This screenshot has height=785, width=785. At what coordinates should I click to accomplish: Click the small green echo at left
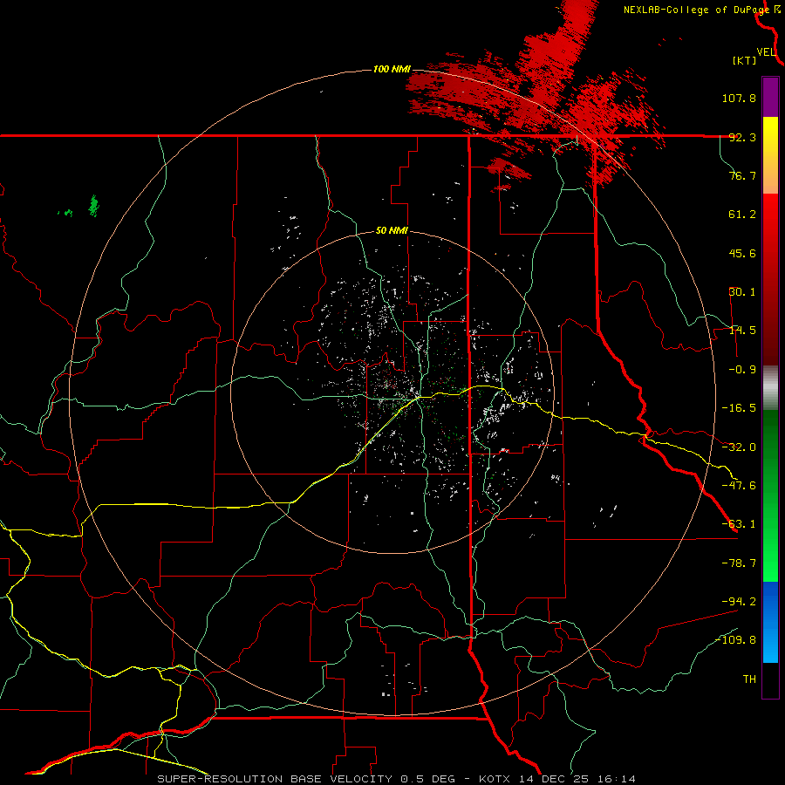tap(93, 206)
